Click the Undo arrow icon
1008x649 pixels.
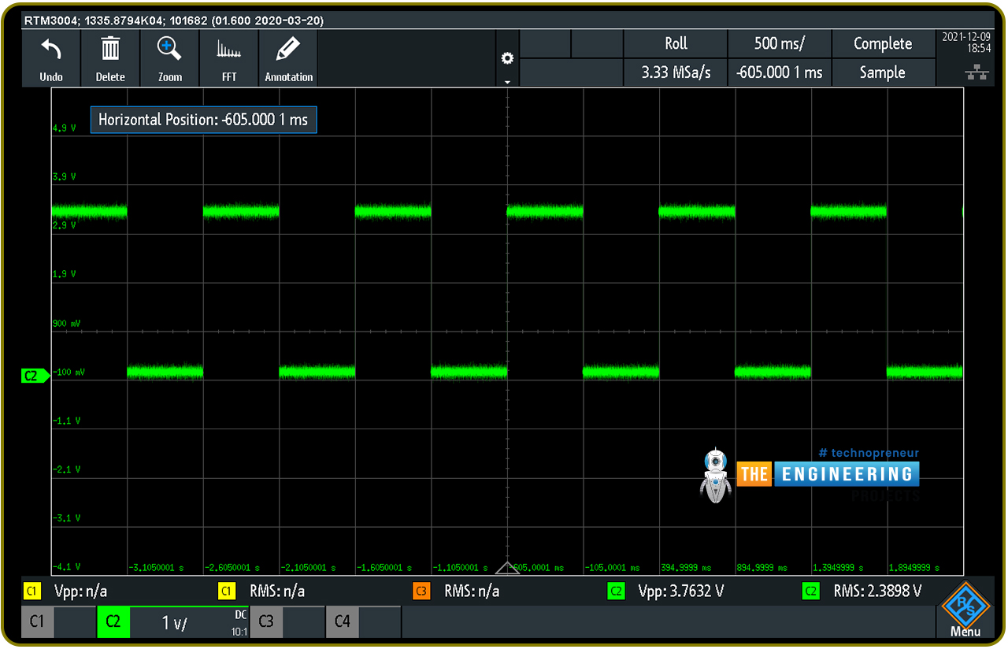point(51,52)
